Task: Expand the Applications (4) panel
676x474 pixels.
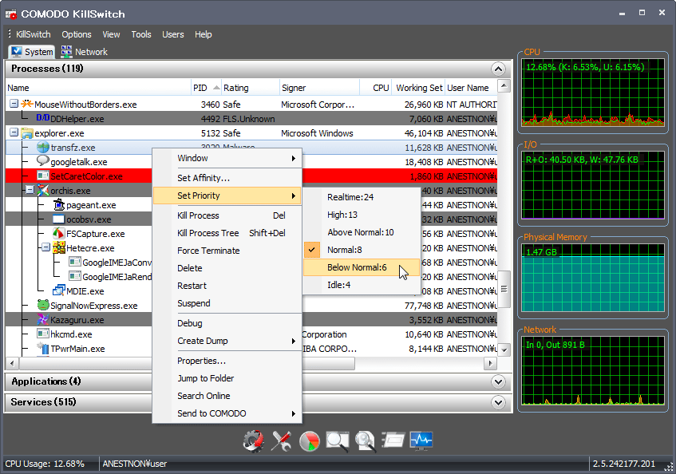Action: click(498, 381)
